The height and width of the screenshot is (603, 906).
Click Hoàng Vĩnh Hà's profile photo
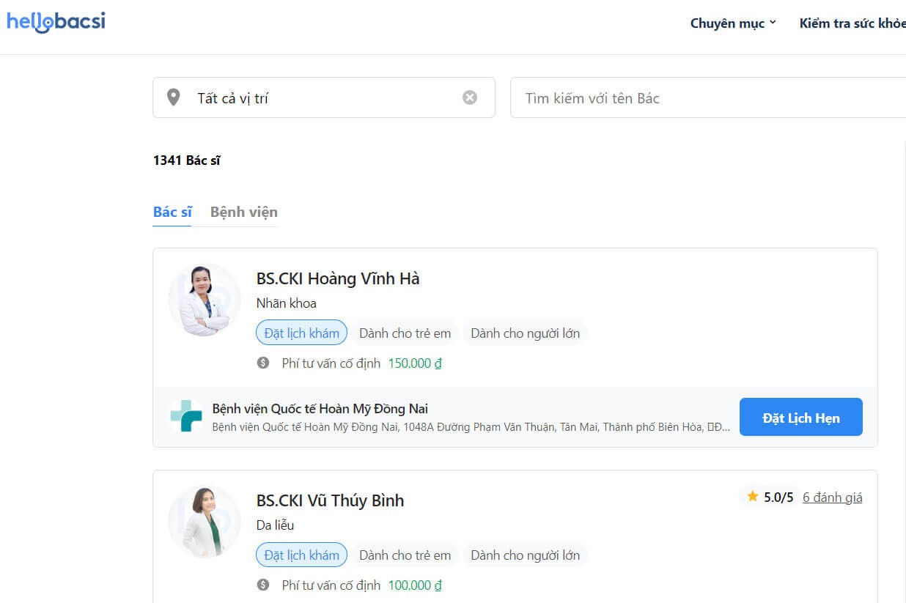tap(204, 300)
